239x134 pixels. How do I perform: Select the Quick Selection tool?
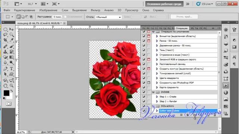[12, 35]
